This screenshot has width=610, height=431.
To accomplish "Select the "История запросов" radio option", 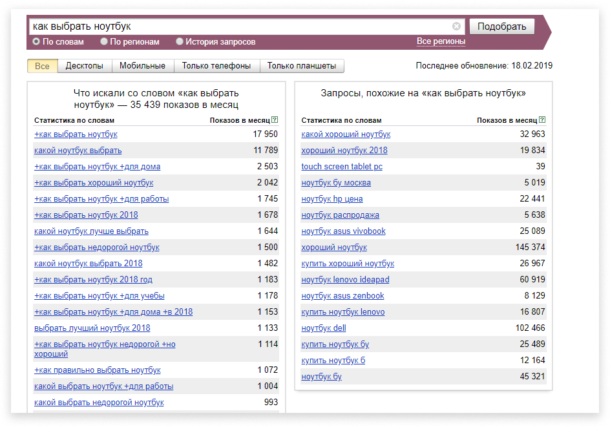I will [x=180, y=42].
